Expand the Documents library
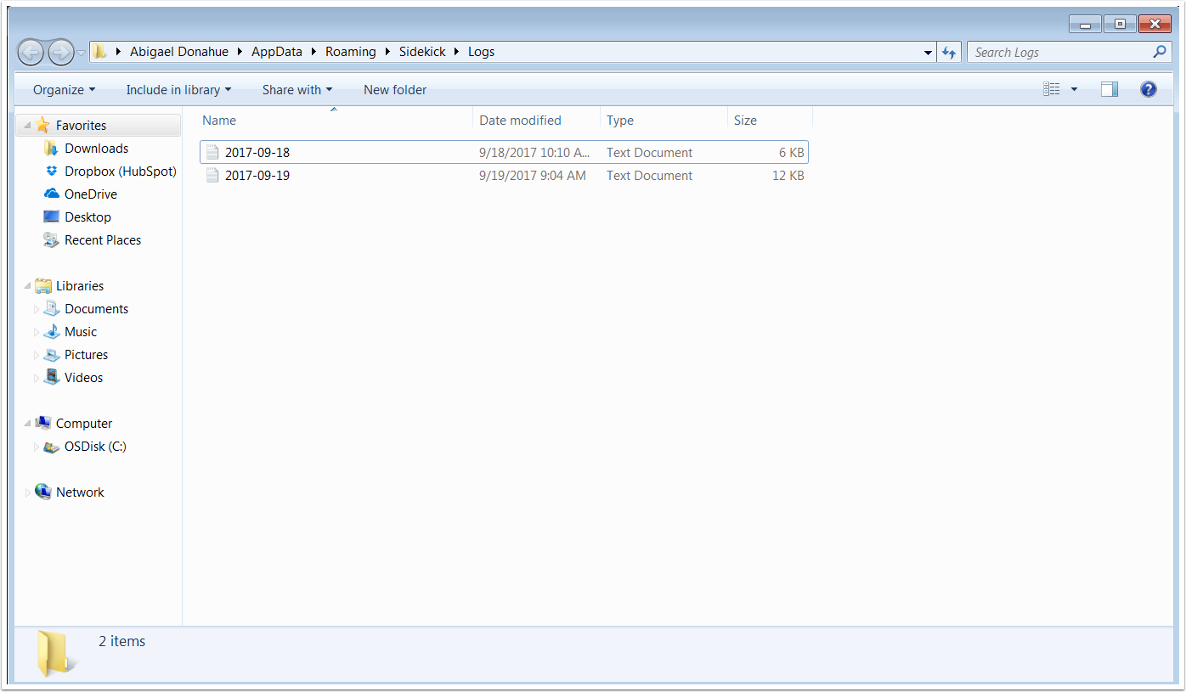Image resolution: width=1186 pixels, height=692 pixels. tap(37, 308)
